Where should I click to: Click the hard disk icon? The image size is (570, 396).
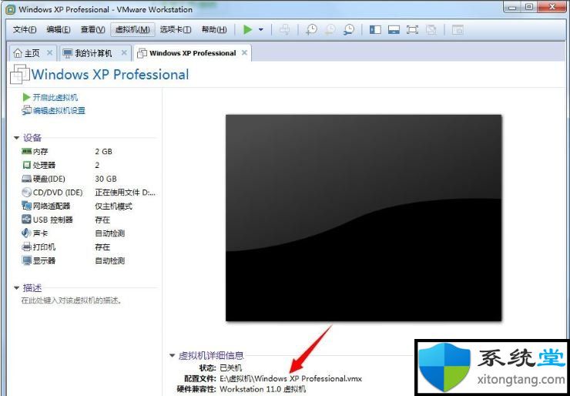coord(26,179)
